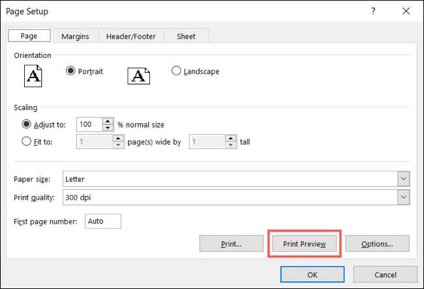The height and width of the screenshot is (289, 424).
Task: Open the Options... button
Action: coord(377,244)
